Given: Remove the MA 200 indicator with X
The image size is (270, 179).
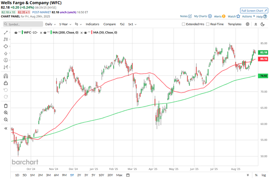Looking at the screenshot, I should tap(82, 33).
